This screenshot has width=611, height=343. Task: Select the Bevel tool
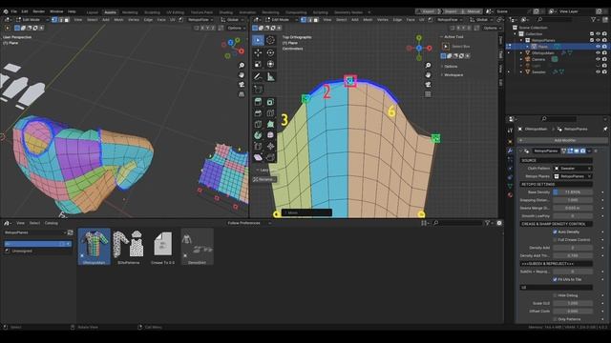pyautogui.click(x=258, y=113)
